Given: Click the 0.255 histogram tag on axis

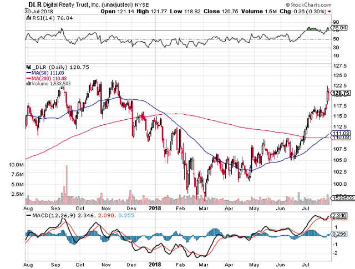Looking at the screenshot, I should (x=339, y=234).
